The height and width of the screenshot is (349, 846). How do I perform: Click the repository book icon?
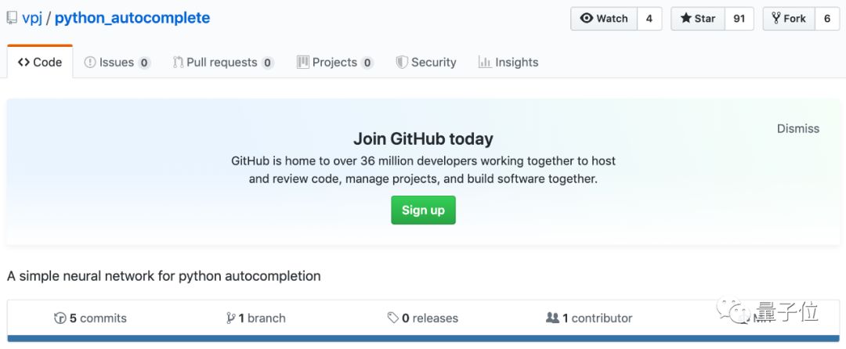(12, 18)
